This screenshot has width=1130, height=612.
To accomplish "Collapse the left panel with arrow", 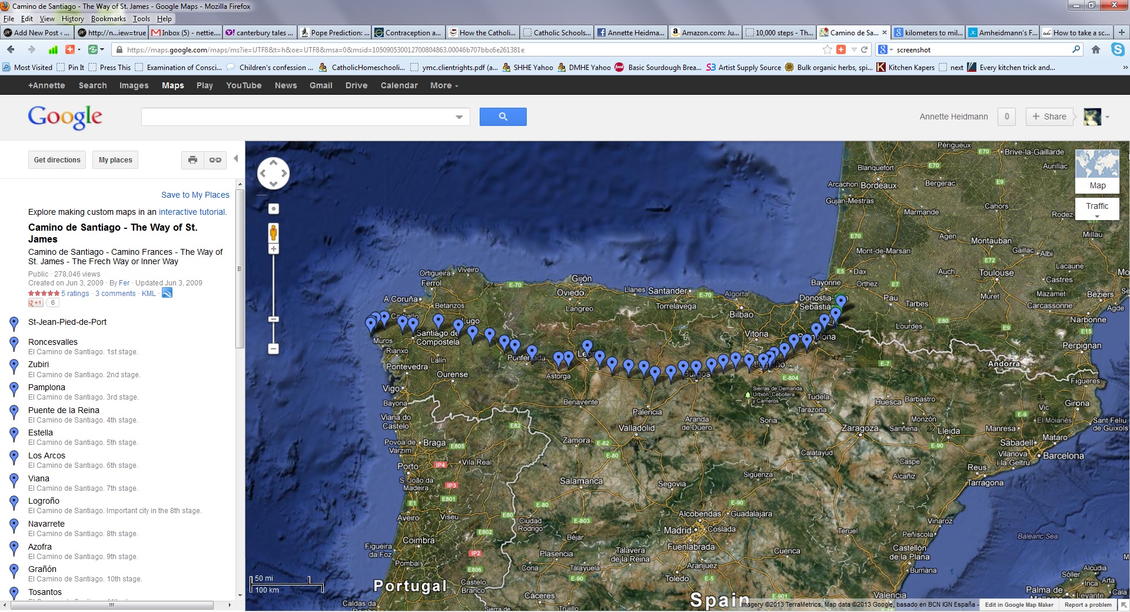I will pyautogui.click(x=236, y=158).
